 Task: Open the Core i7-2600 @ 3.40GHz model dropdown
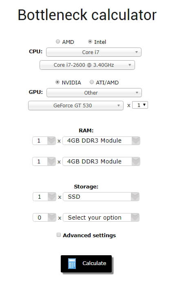87,65
